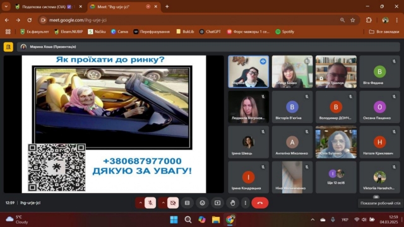This screenshot has height=227, width=404.
Task: Open the weather widget showing 5°C
Action: click(x=17, y=219)
